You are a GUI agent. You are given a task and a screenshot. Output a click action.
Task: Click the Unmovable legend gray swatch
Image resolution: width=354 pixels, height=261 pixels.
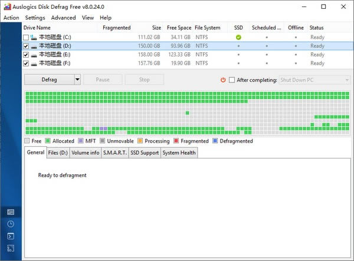click(102, 141)
